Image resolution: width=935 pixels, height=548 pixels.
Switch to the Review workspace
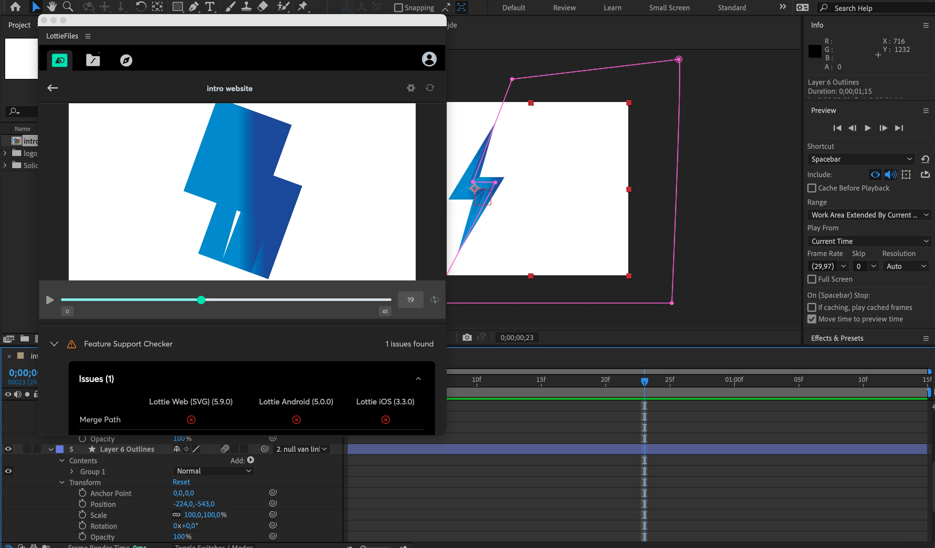pos(564,8)
